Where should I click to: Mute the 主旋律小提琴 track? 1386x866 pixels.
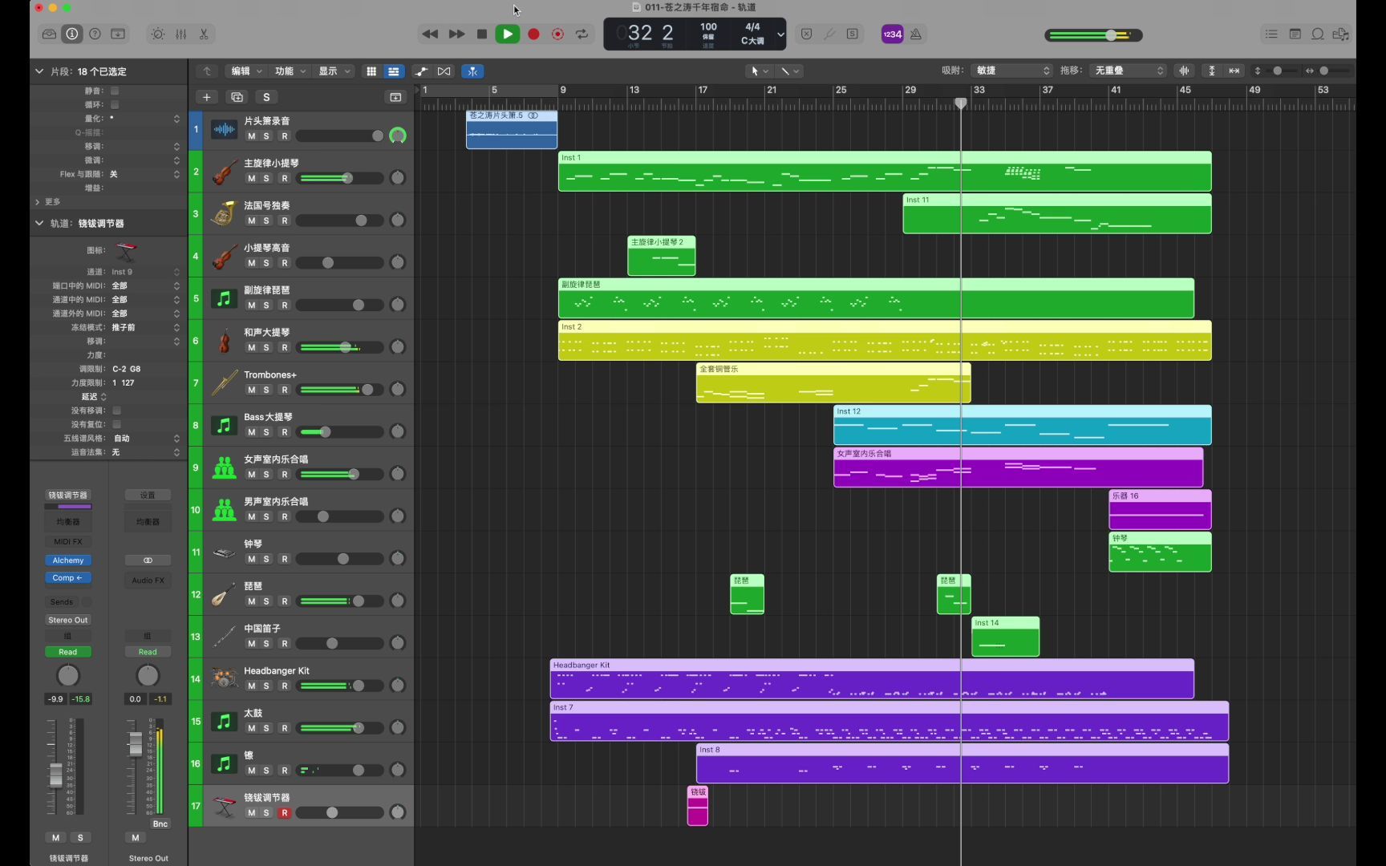pos(251,178)
